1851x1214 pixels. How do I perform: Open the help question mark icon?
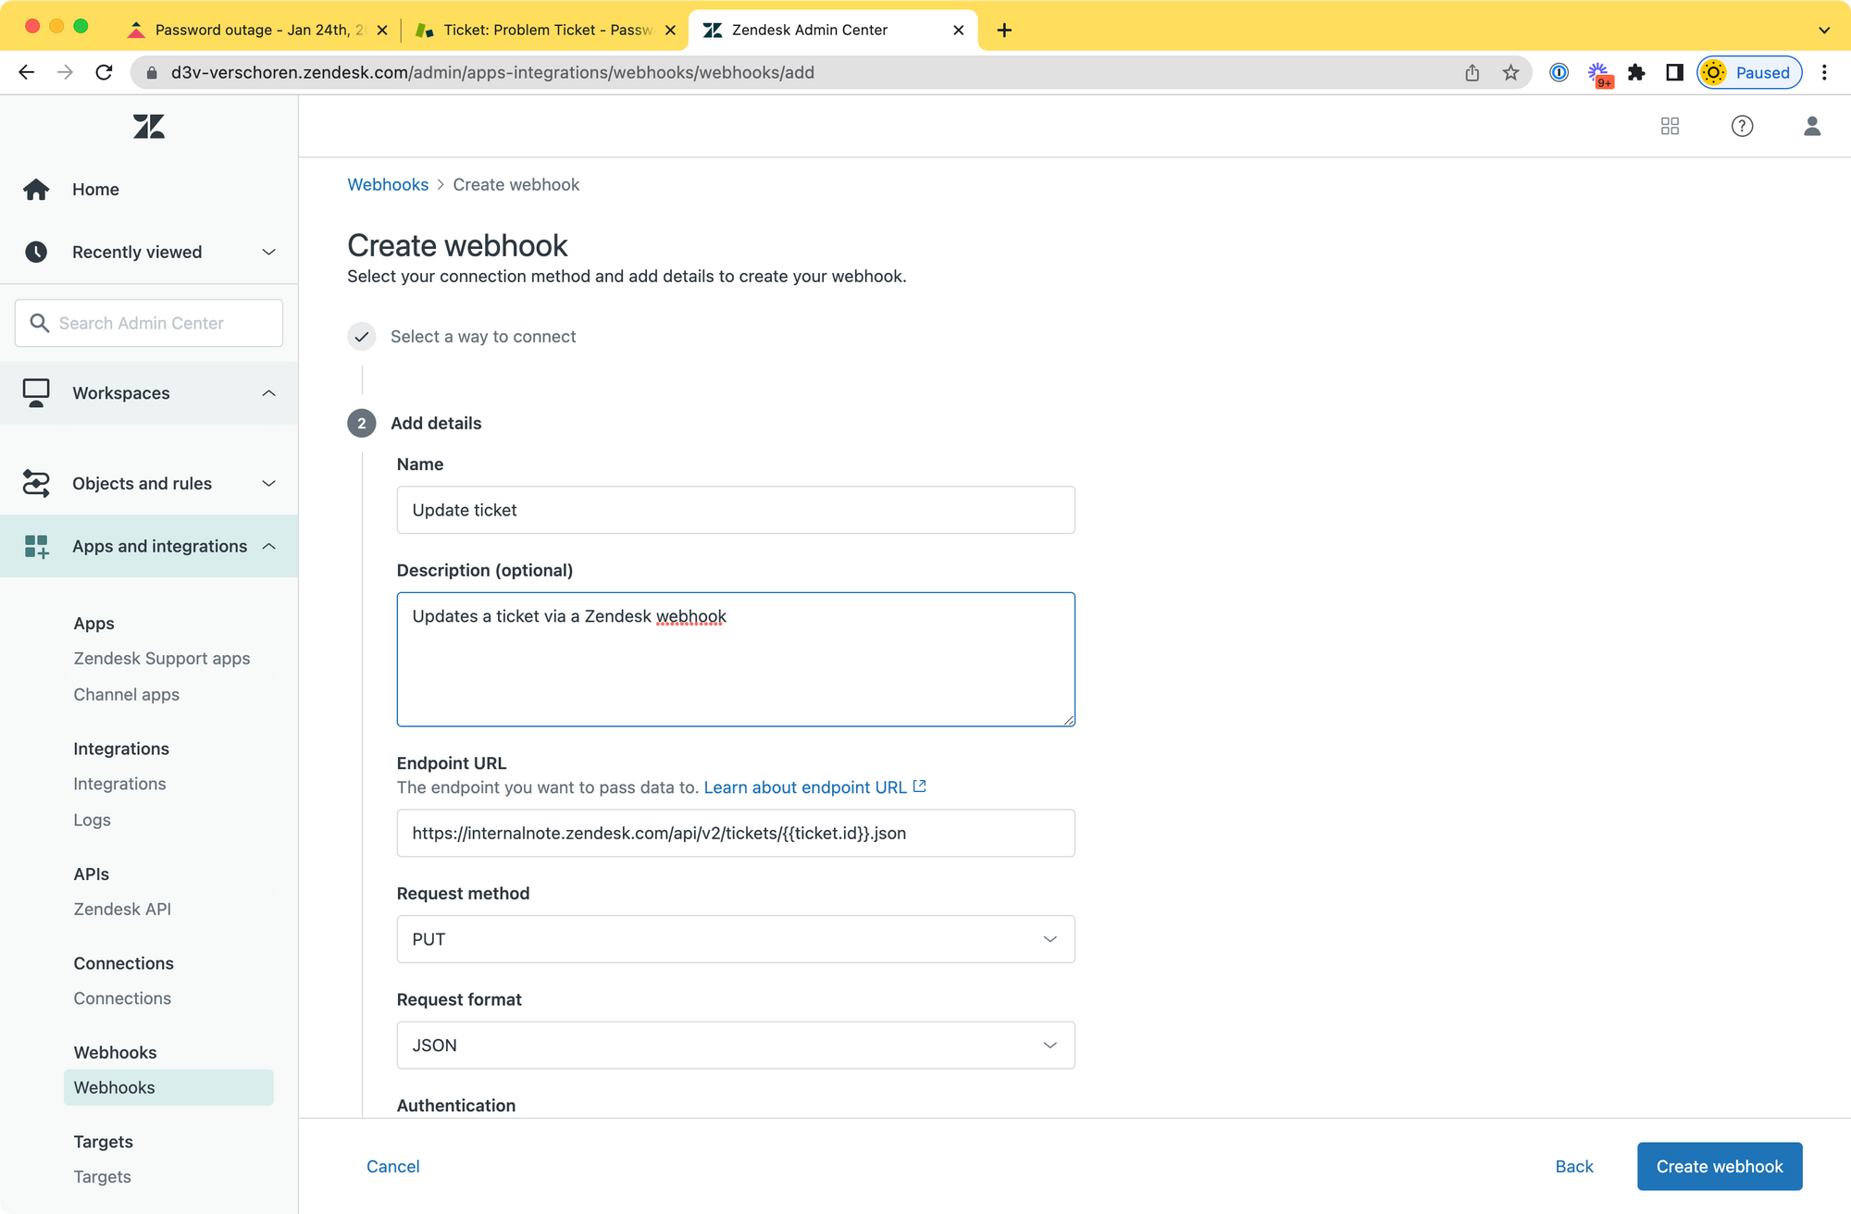(1742, 127)
